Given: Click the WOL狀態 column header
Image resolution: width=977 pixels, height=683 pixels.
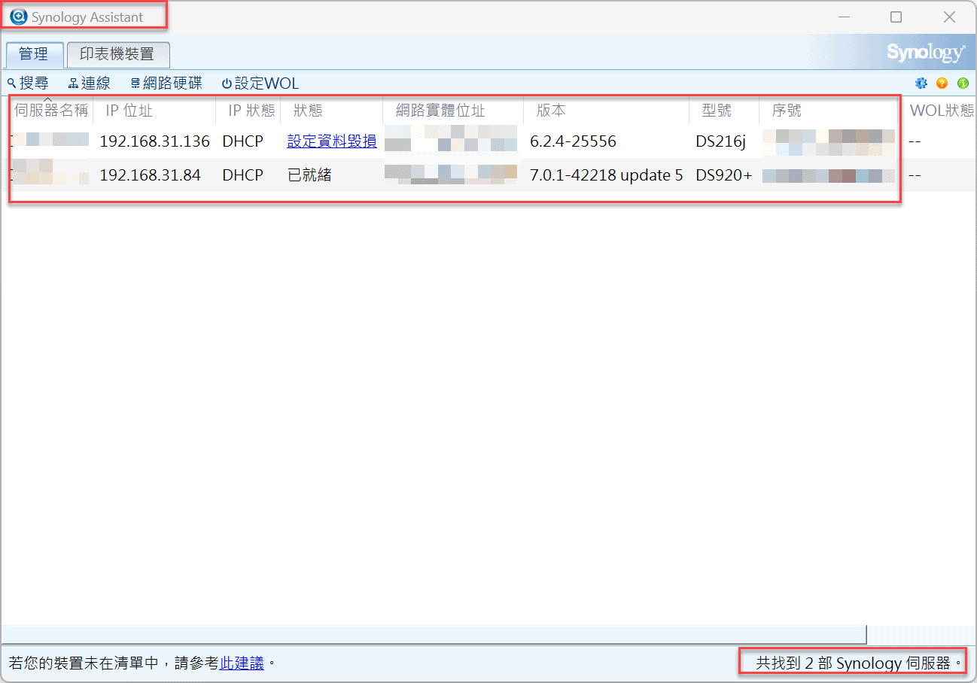Looking at the screenshot, I should click(941, 111).
